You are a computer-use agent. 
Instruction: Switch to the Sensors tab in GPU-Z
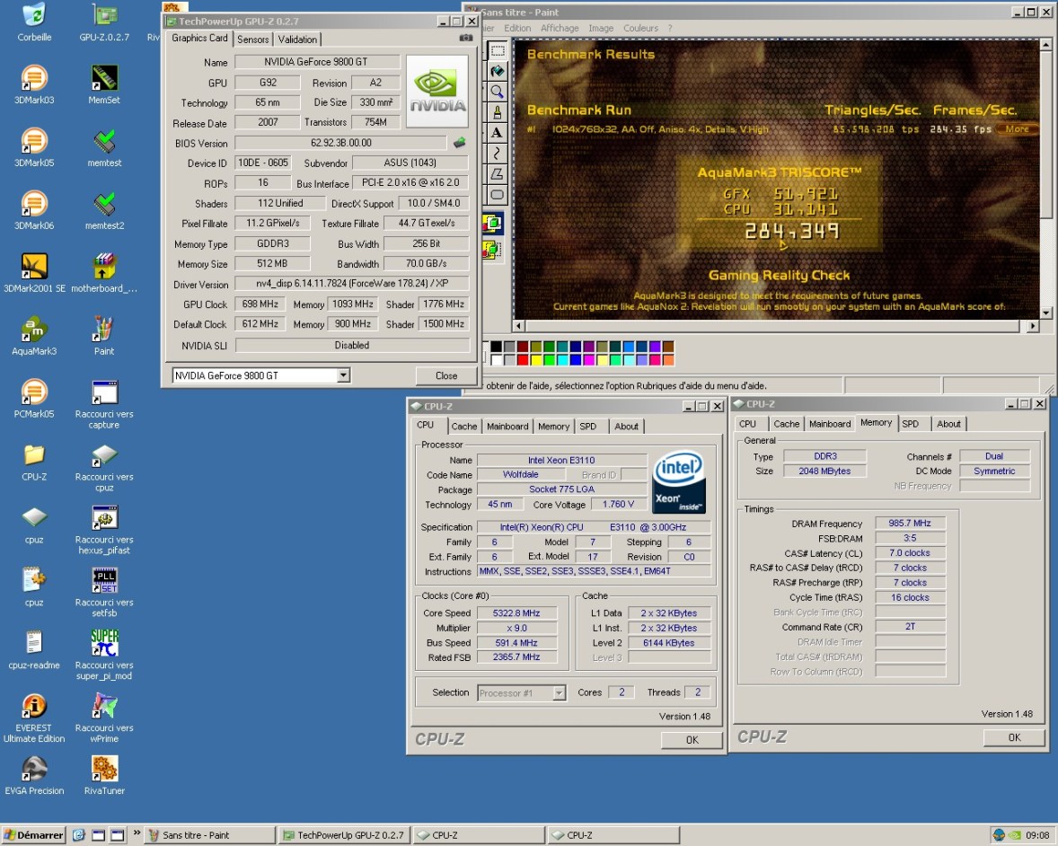pos(253,40)
